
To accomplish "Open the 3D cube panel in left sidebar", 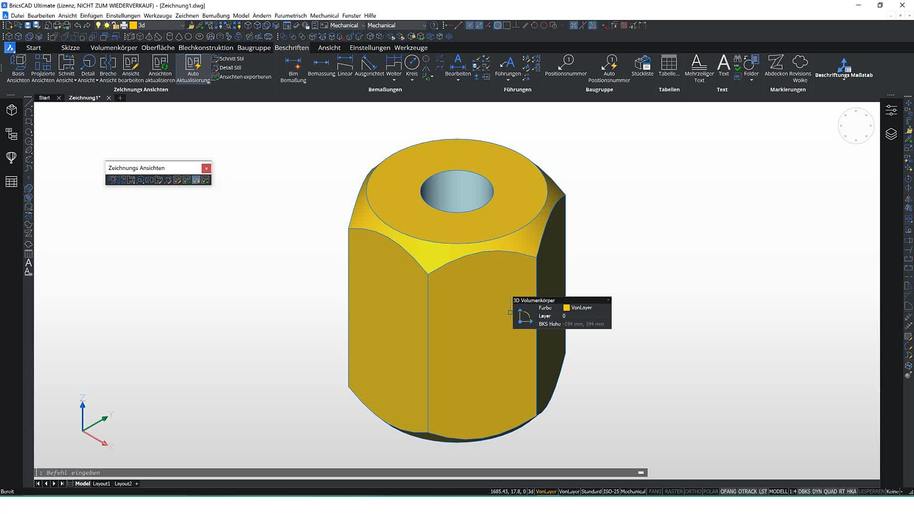I will [11, 110].
